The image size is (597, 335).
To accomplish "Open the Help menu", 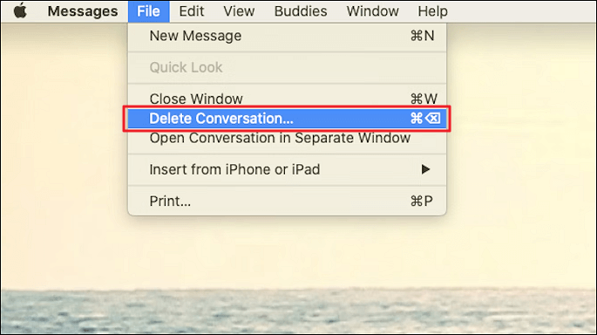I will 432,11.
